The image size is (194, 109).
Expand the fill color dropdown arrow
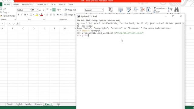[x=39, y=15]
